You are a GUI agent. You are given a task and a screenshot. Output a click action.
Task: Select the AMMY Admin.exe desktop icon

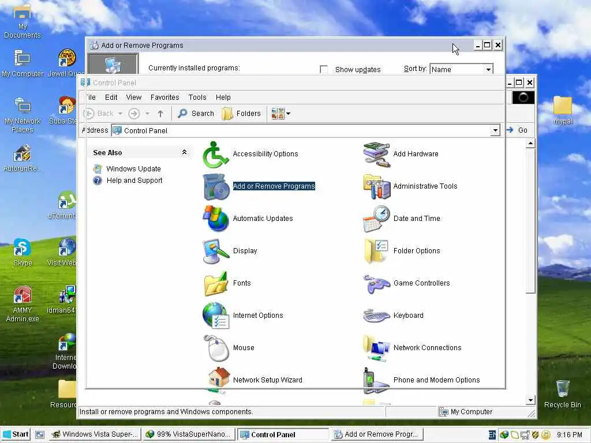(x=23, y=305)
